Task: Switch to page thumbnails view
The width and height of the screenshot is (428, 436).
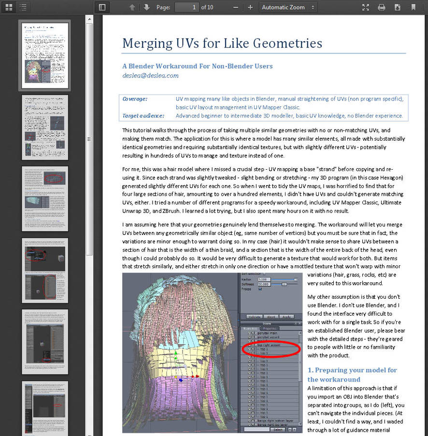Action: (x=8, y=7)
